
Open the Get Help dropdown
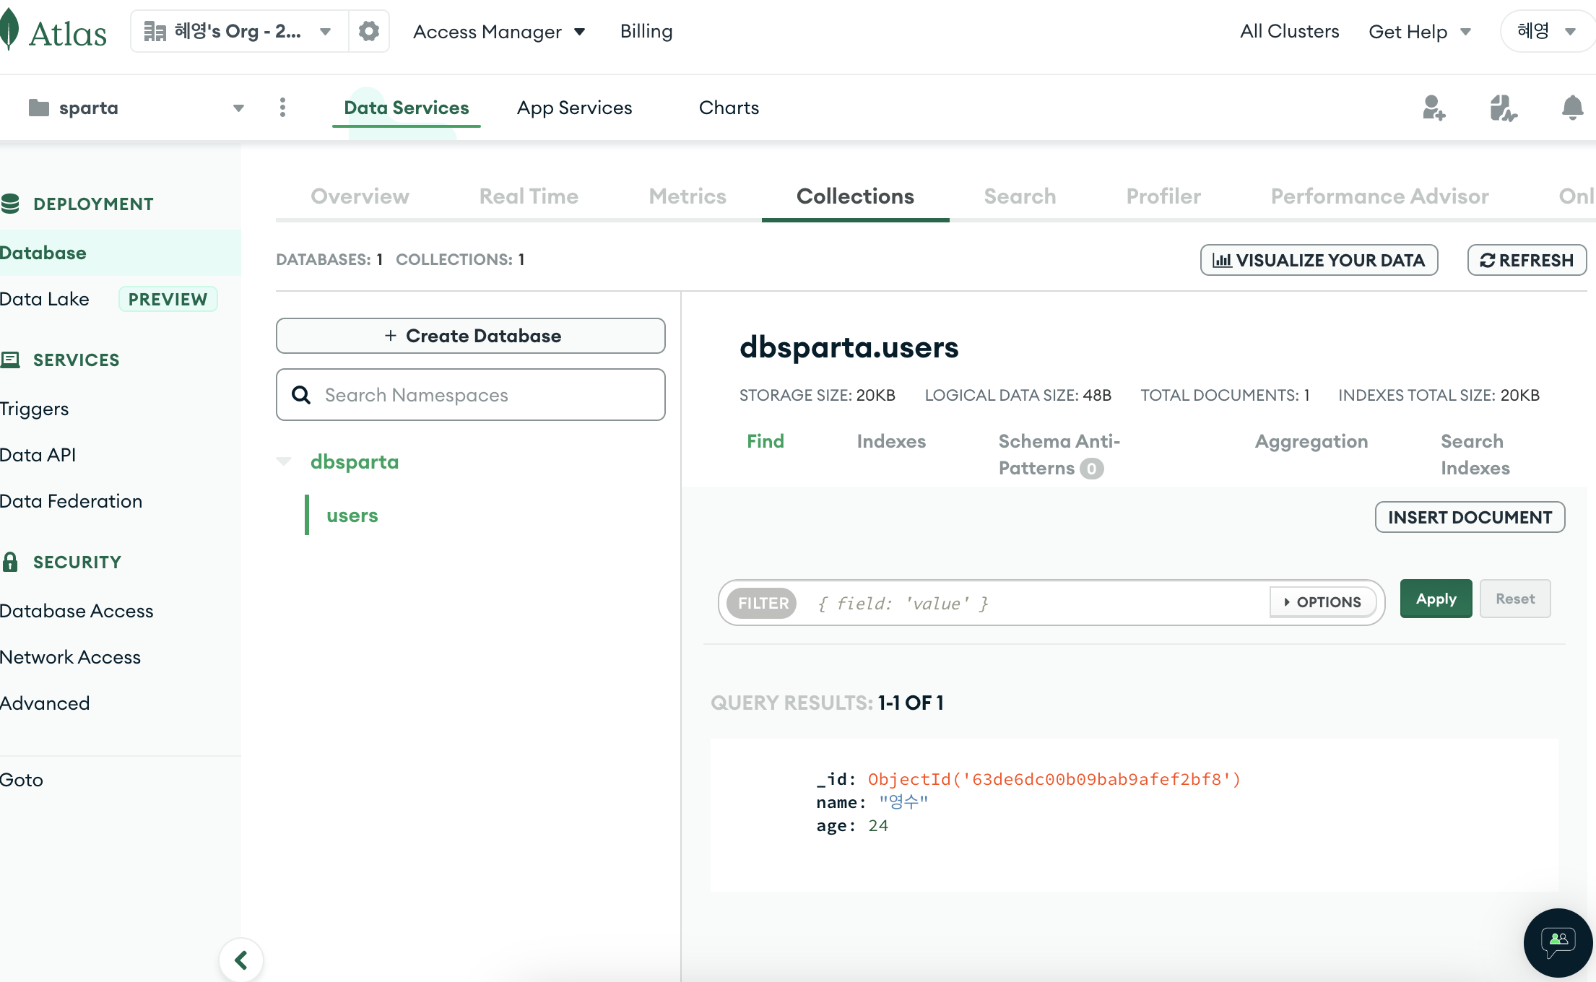pos(1420,32)
